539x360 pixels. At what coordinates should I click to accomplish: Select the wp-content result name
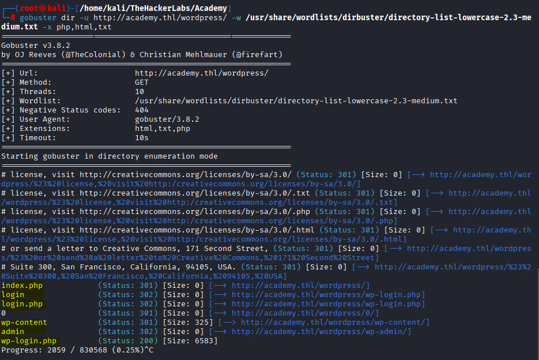[x=24, y=322]
